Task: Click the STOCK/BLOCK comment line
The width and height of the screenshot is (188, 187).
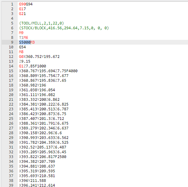Action: pyautogui.click(x=64, y=28)
